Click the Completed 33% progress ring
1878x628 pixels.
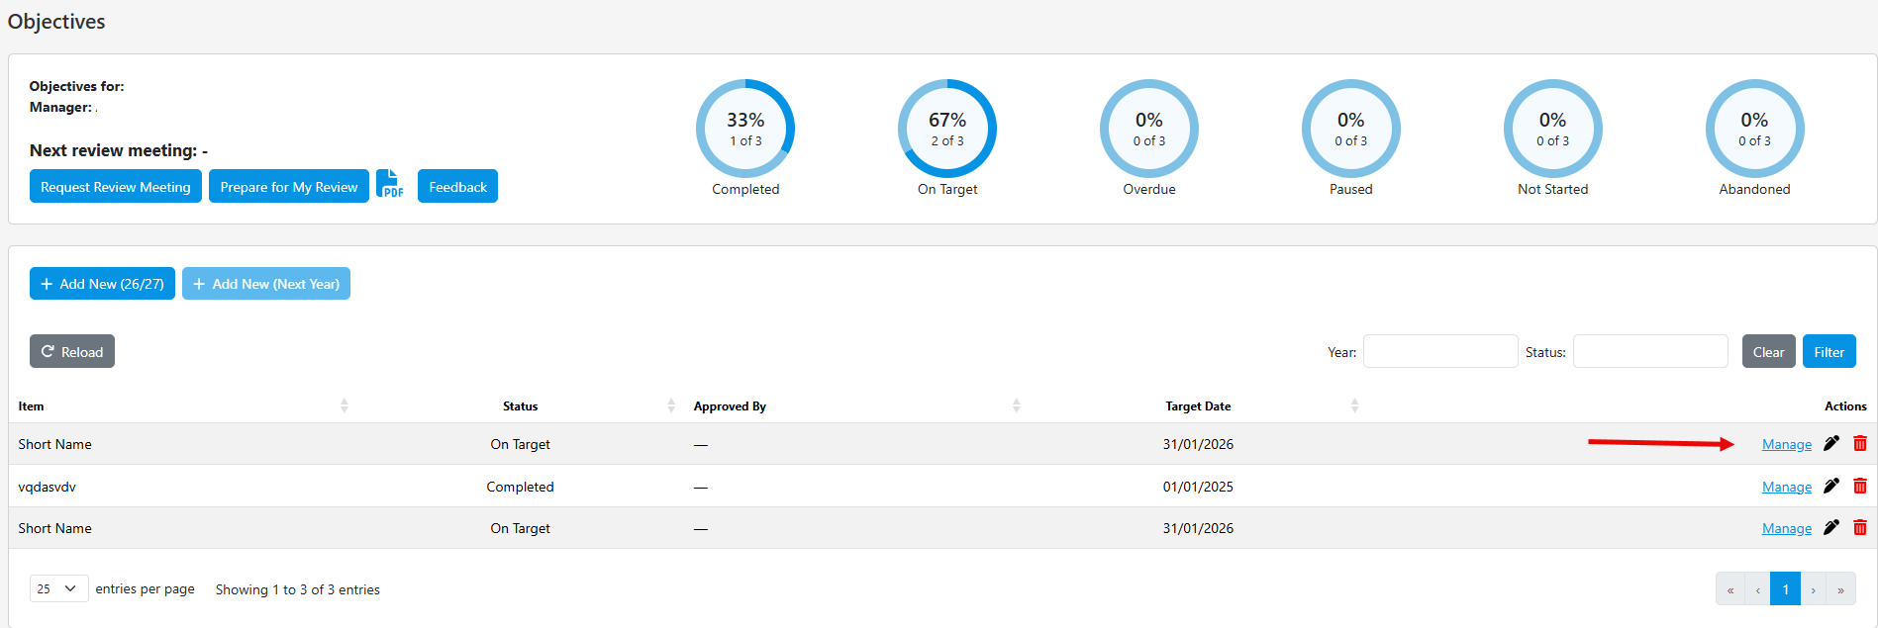coord(745,129)
